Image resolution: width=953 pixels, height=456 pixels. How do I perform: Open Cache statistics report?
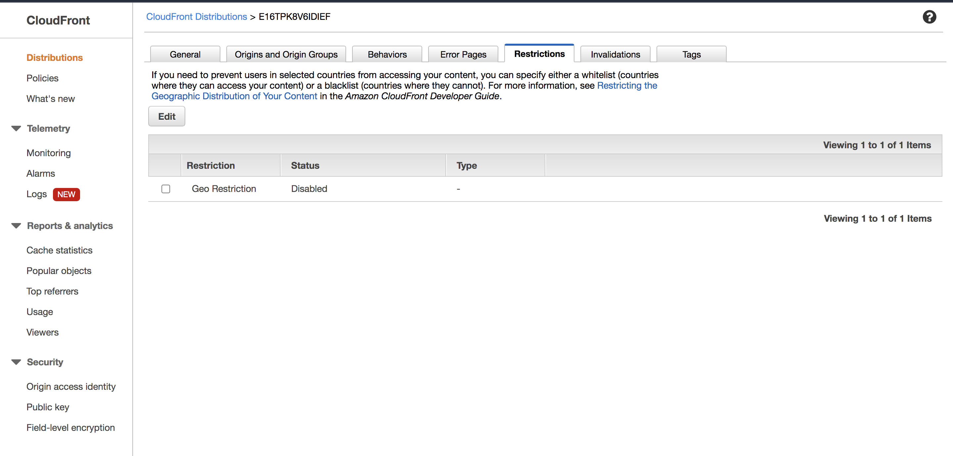[x=60, y=251]
